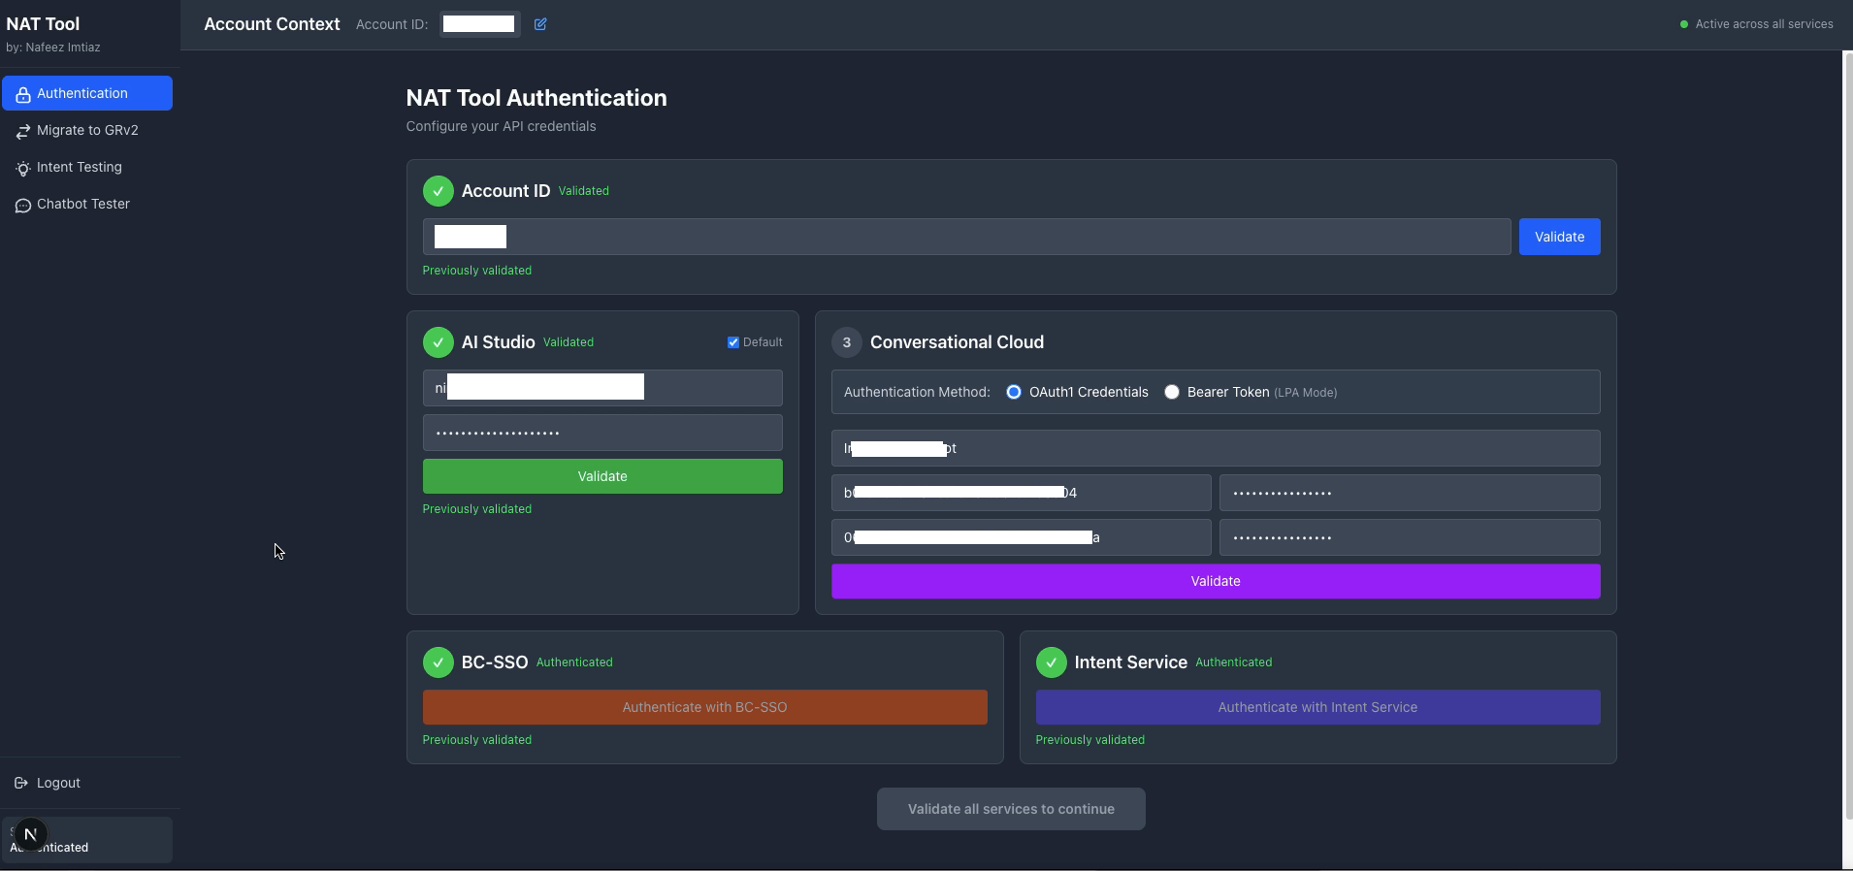Click the purple Validate button in Conversational Cloud
Viewport: 1853px width, 871px height.
point(1216,581)
